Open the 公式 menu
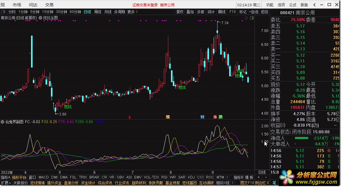The image size is (342, 187). tap(293, 5)
